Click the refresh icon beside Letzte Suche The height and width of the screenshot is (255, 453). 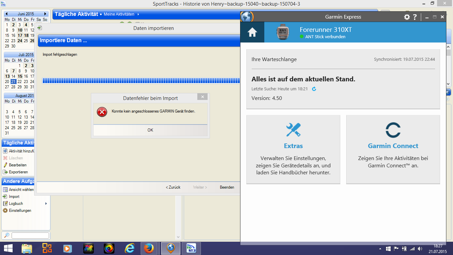pos(314,89)
